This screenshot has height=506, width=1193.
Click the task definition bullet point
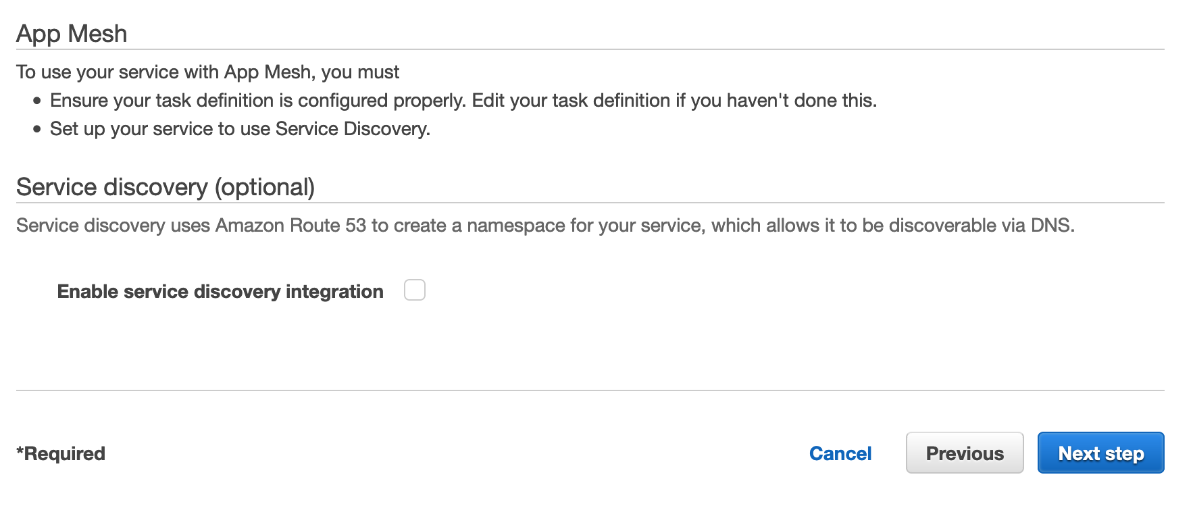463,100
